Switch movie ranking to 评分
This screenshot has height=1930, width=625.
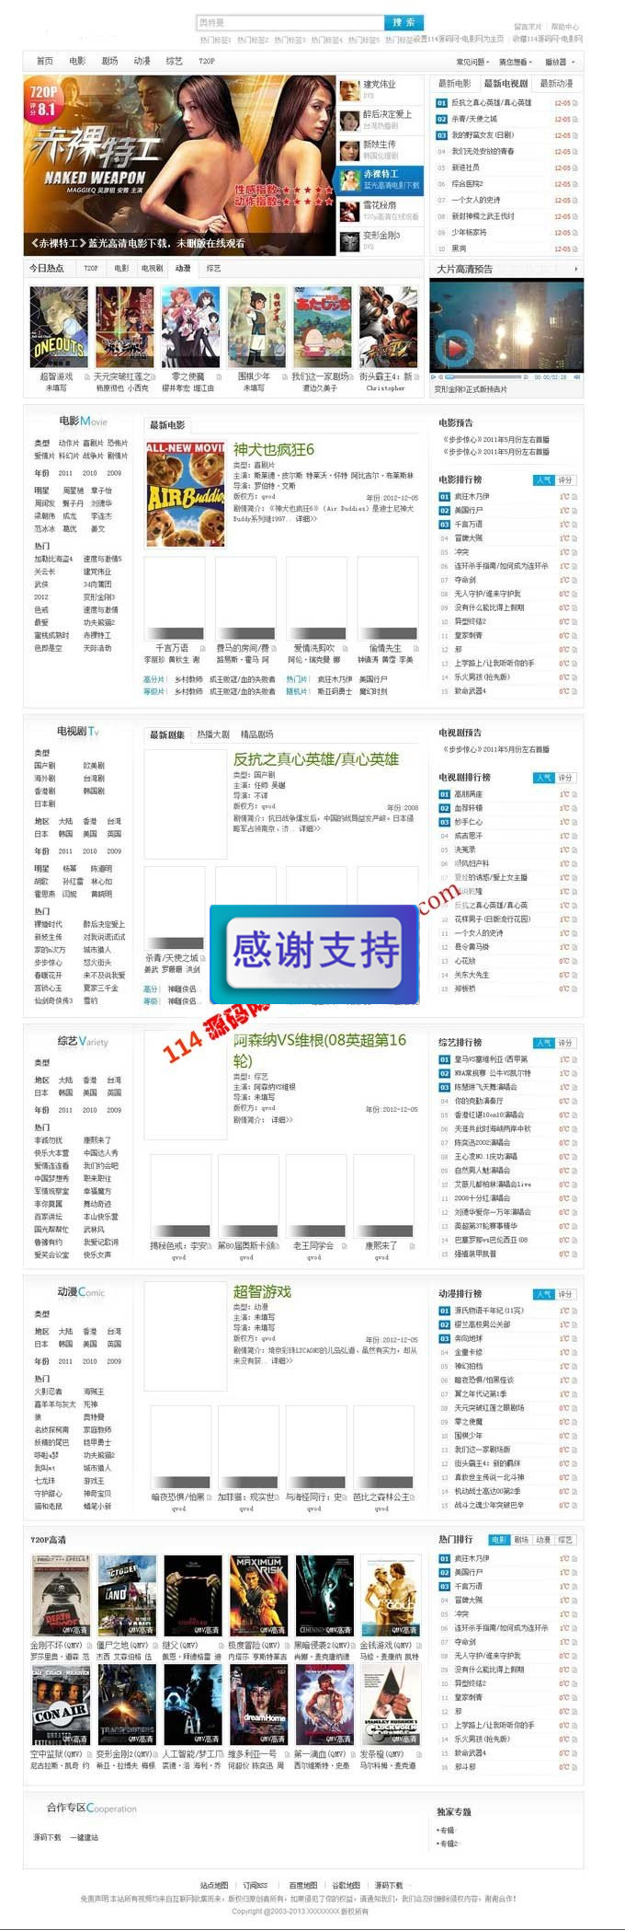coord(565,480)
